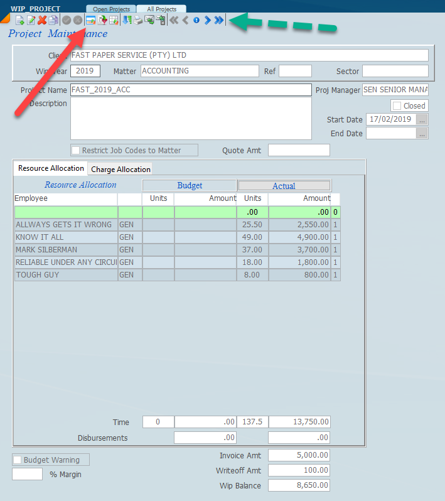Enable Restrict Job Codes to Matter

pyautogui.click(x=76, y=150)
